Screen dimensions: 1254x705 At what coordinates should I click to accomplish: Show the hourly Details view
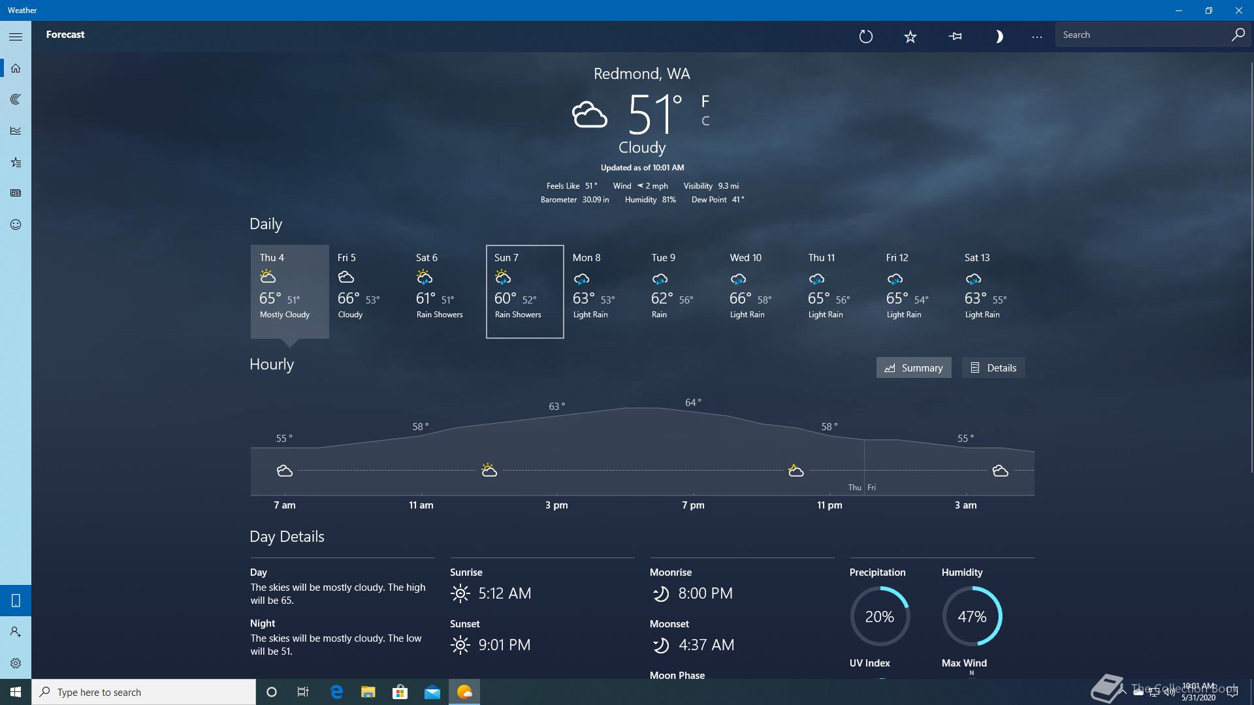(x=993, y=368)
